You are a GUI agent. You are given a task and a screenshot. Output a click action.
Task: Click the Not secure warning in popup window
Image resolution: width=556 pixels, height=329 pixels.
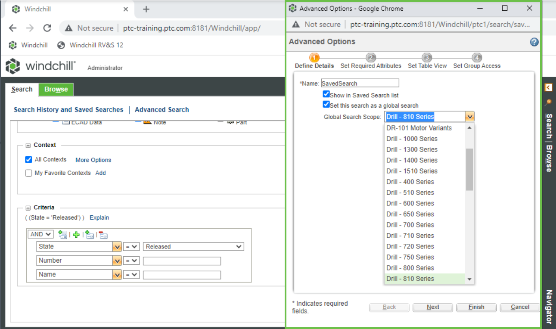[x=317, y=25]
